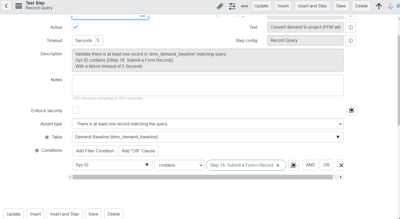
Task: Navigate back using the left arrow icon
Action: [6, 6]
